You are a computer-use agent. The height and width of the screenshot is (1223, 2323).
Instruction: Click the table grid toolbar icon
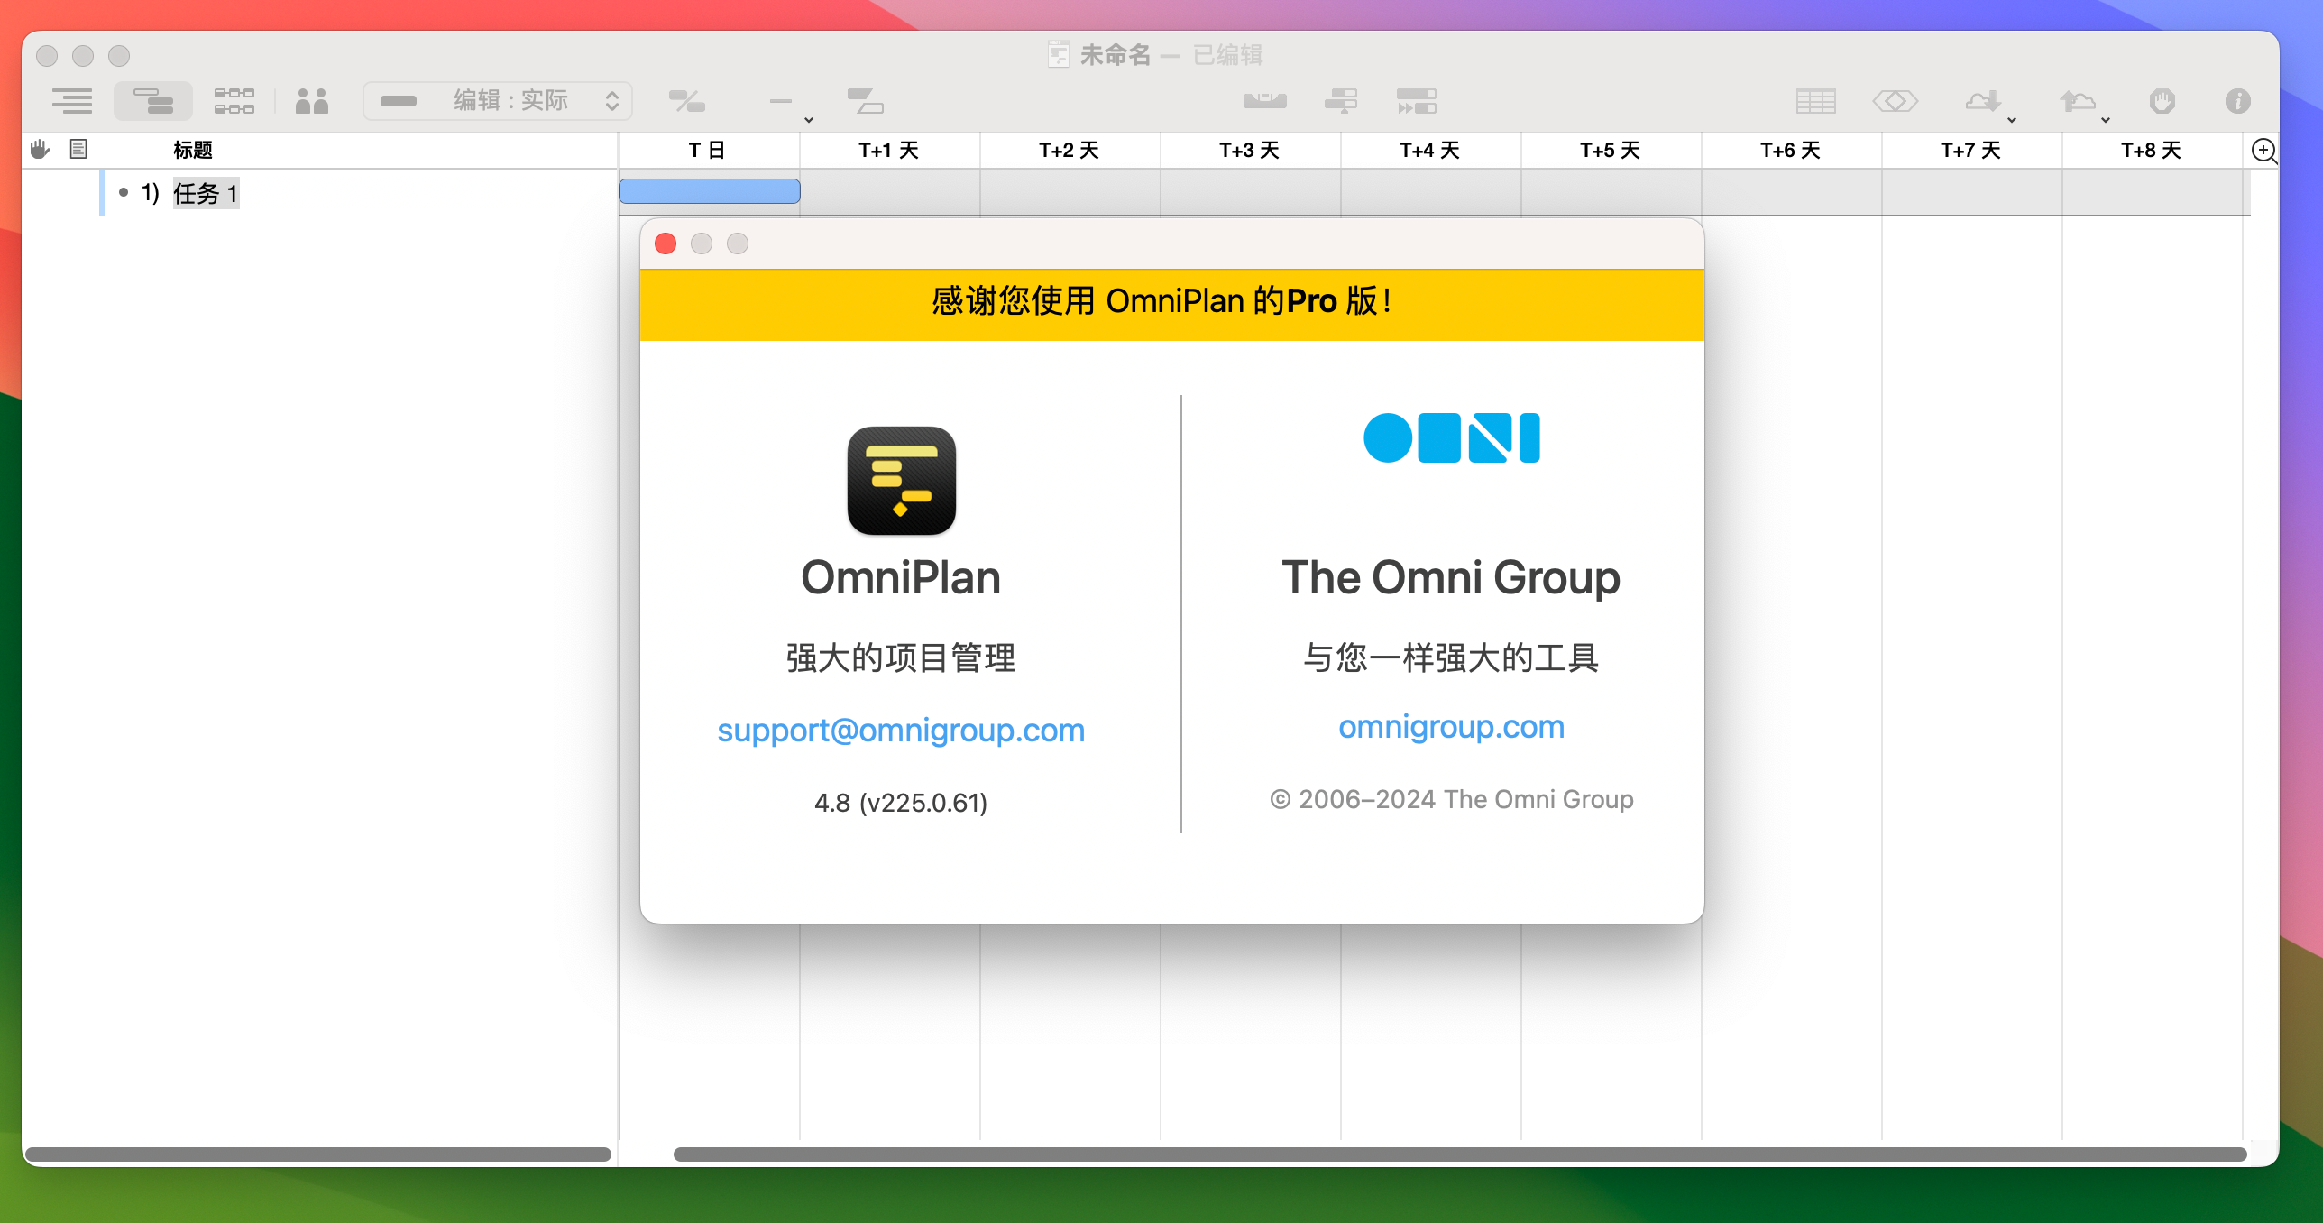[x=1815, y=101]
